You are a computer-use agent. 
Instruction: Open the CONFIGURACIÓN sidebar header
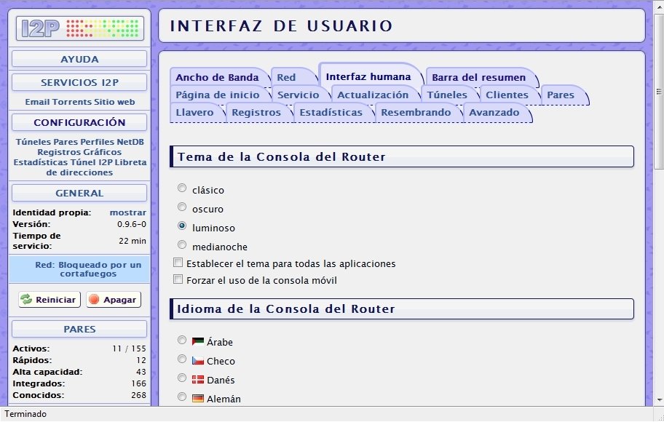pos(79,123)
